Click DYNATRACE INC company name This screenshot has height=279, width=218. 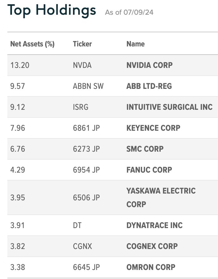(x=154, y=225)
